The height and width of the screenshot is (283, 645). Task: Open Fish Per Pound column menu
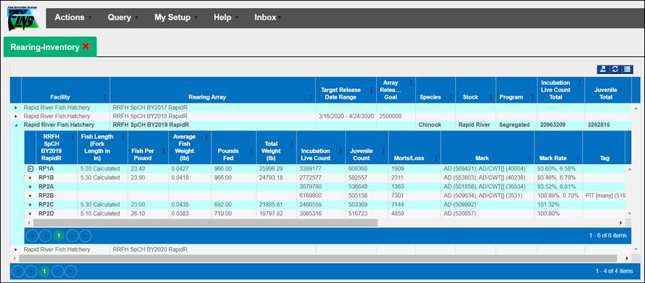click(163, 151)
